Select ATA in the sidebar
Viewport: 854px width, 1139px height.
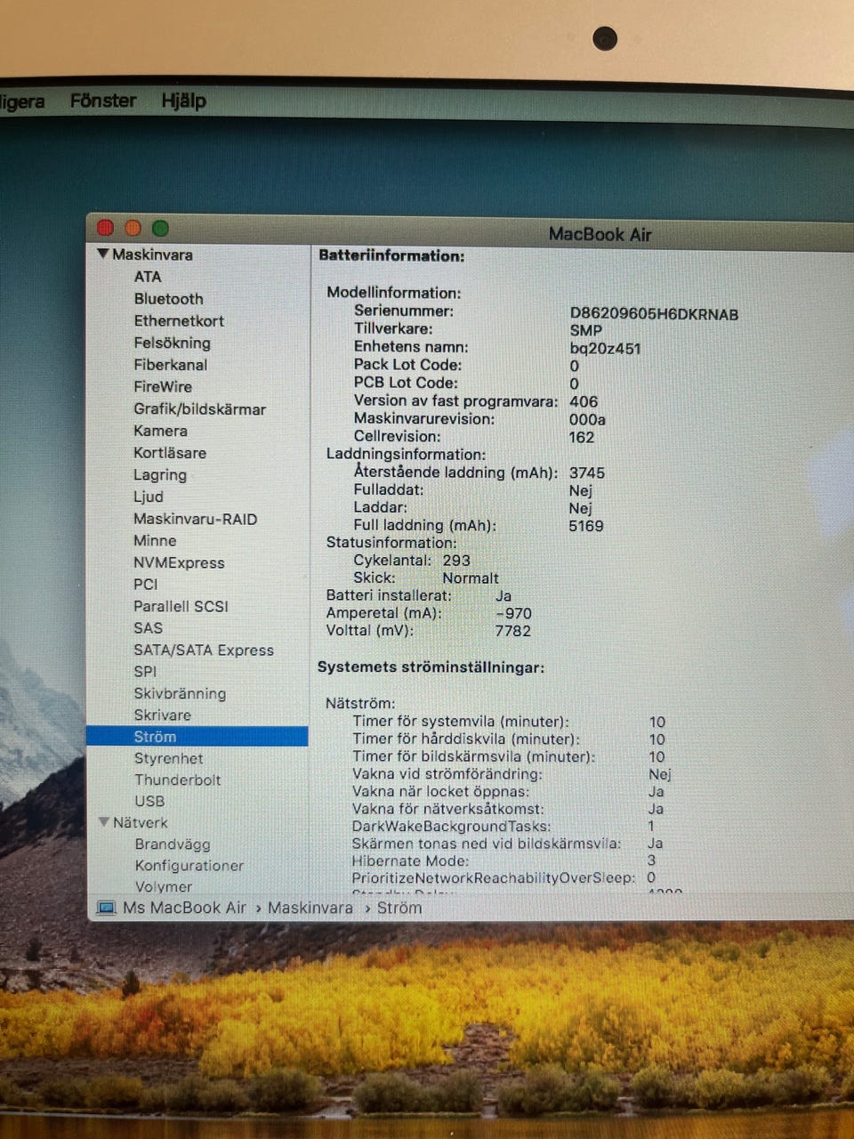tap(148, 277)
